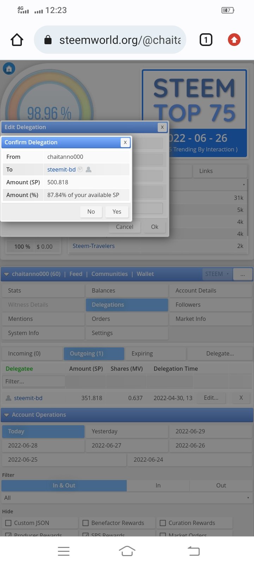Show operations for Yesterday

127,431
